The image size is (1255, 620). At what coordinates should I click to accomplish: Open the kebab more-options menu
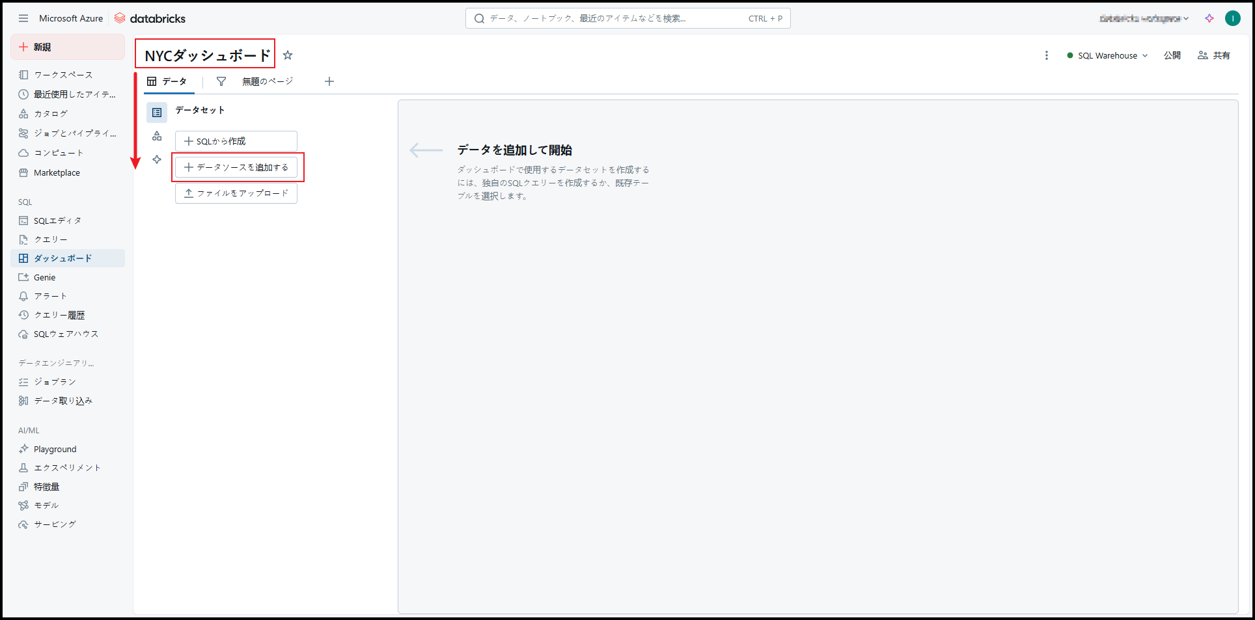point(1046,55)
